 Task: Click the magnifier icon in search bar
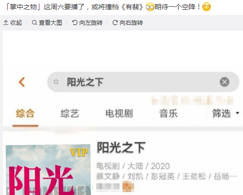pyautogui.click(x=56, y=82)
